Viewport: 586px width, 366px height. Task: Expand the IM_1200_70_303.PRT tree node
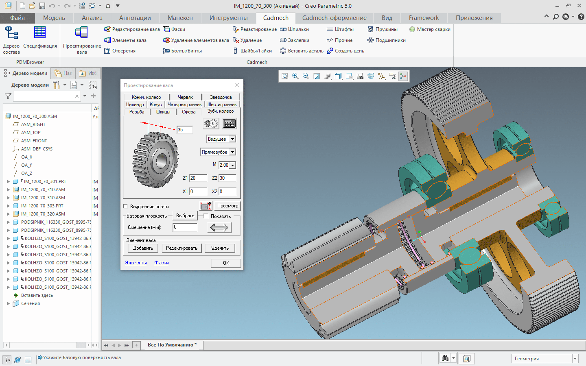pyautogui.click(x=8, y=206)
